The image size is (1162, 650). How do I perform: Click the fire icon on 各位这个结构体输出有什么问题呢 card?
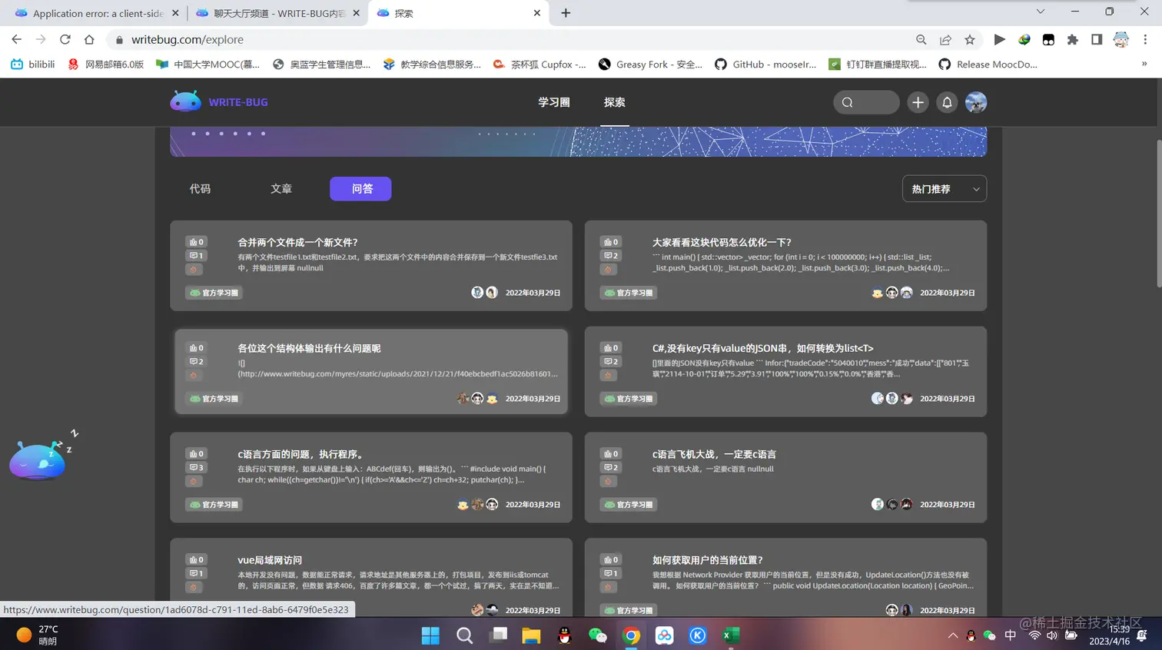(x=194, y=376)
